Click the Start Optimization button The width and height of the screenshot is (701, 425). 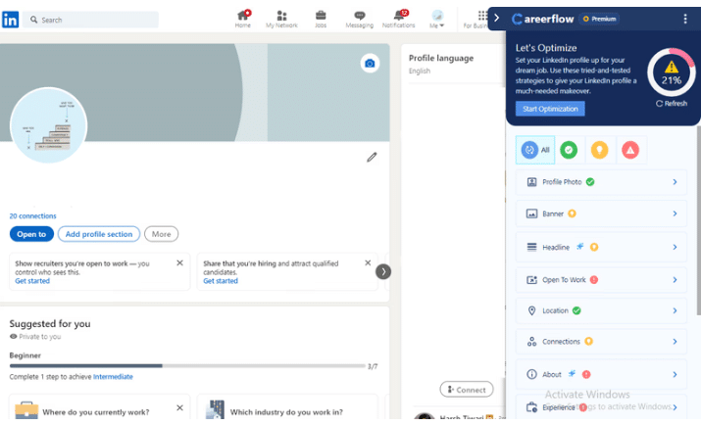pyautogui.click(x=550, y=109)
